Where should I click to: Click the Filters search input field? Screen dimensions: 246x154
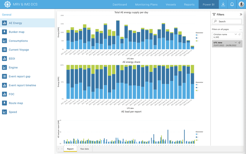227,21
